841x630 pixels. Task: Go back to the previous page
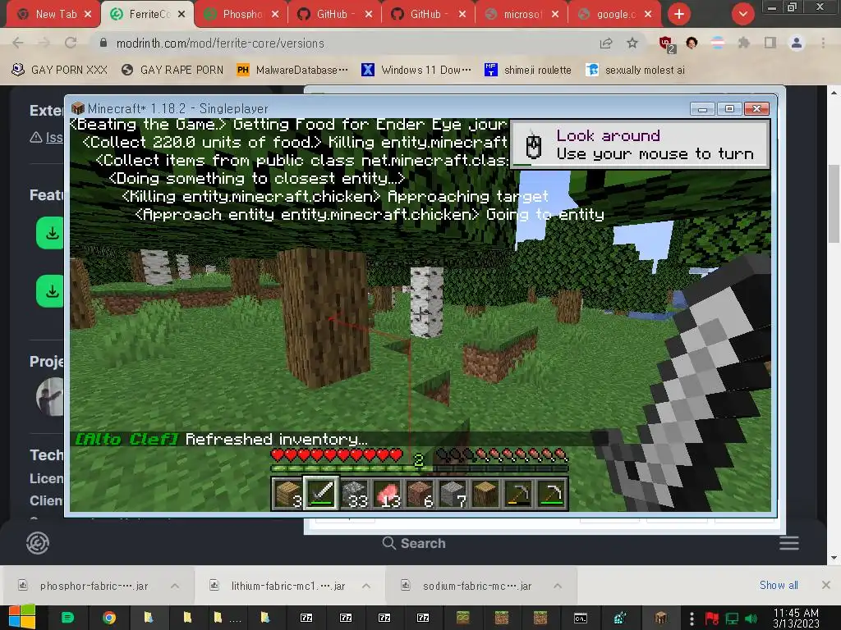[x=18, y=43]
